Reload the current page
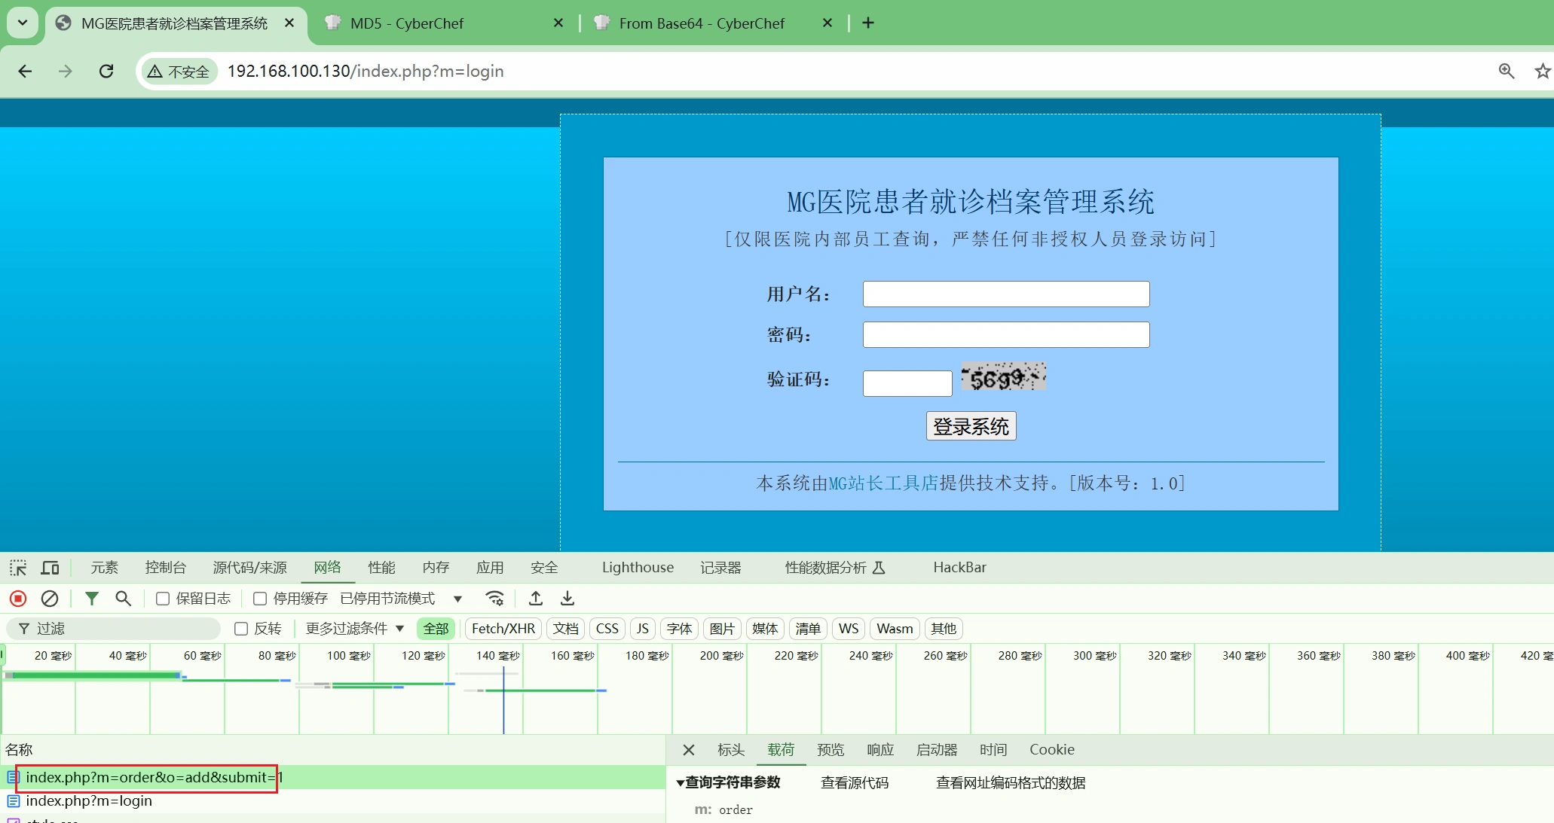 point(106,71)
